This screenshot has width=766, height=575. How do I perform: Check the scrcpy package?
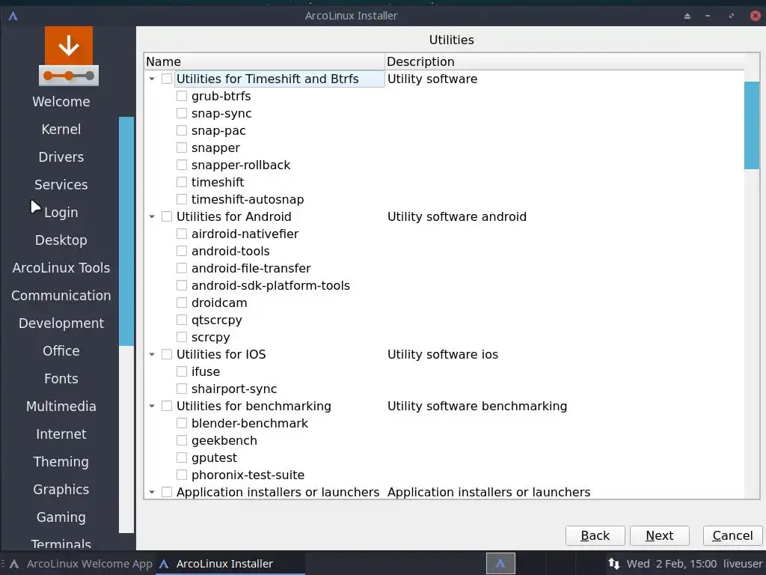(182, 337)
